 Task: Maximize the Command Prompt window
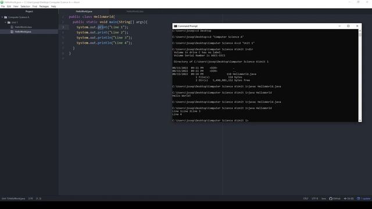(x=348, y=26)
